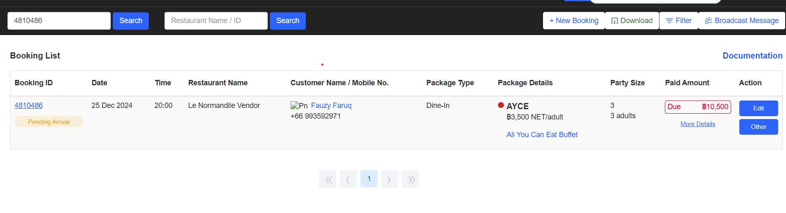Go to next page arrow
This screenshot has width=786, height=213.
(x=389, y=179)
